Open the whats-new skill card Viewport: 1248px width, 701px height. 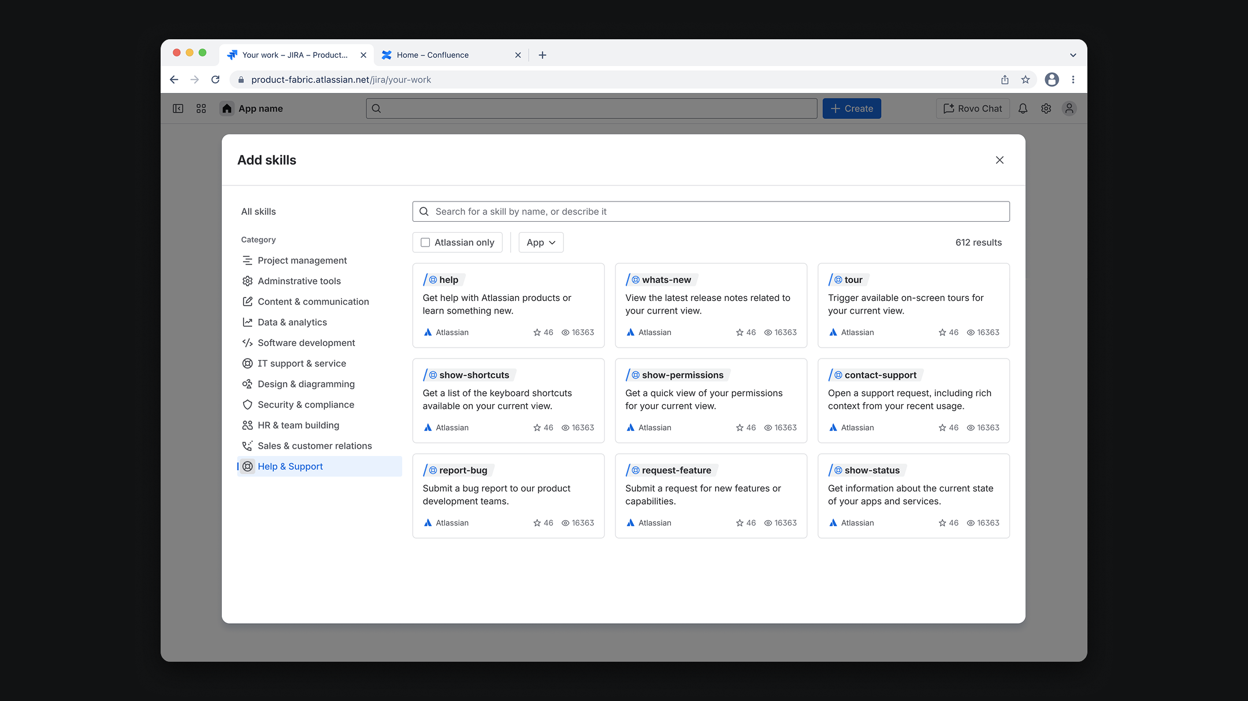(711, 305)
